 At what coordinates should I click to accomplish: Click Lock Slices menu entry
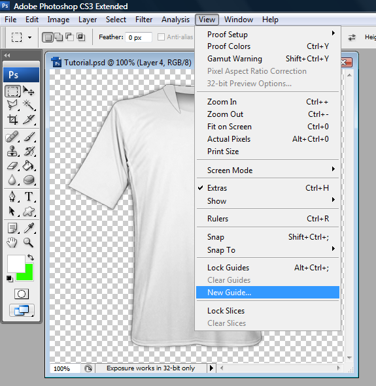click(267, 311)
